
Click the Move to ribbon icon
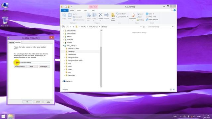pyautogui.click(x=89, y=17)
